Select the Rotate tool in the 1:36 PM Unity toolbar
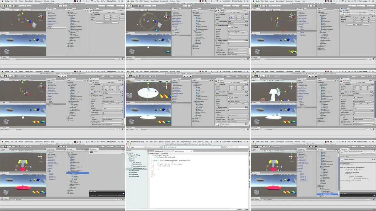The image size is (376, 211). [134, 6]
